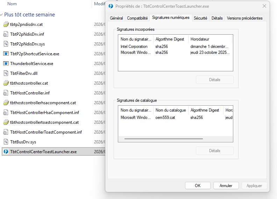Click the catalog signatures horizontal scrollbar

(163, 139)
